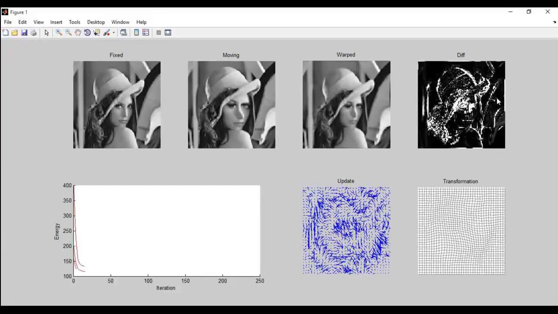Open the Window menu
This screenshot has height=314, width=558.
click(120, 22)
